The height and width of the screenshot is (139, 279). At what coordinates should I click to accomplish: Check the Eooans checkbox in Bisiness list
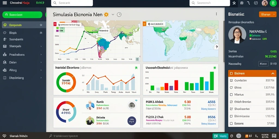[231, 124]
